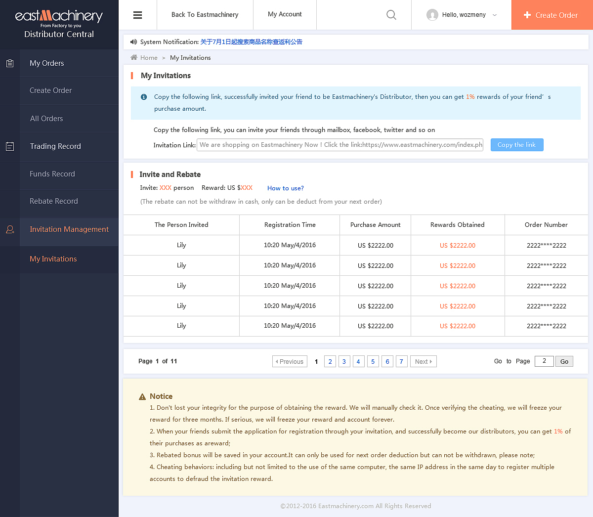Click the Go button
The image size is (593, 517).
click(564, 361)
